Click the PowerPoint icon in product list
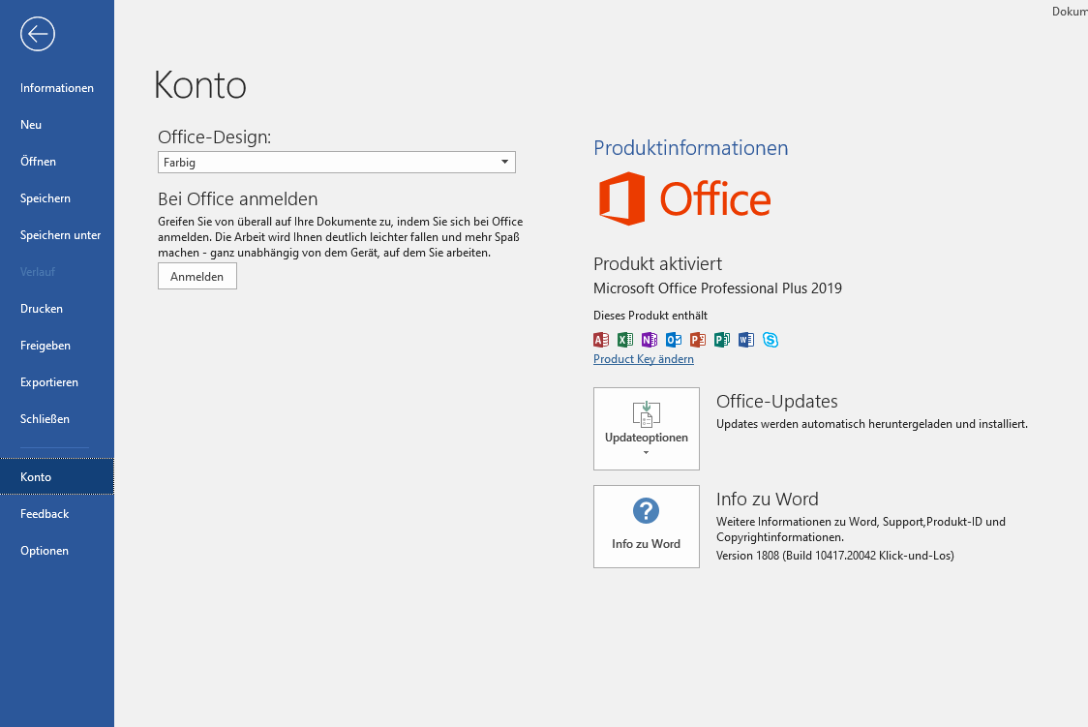This screenshot has width=1088, height=727. click(x=698, y=340)
